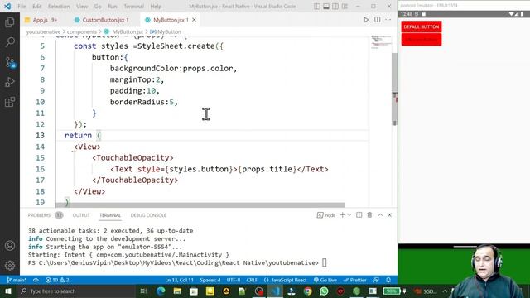Change line ending via CRLF item

[x=252, y=280]
